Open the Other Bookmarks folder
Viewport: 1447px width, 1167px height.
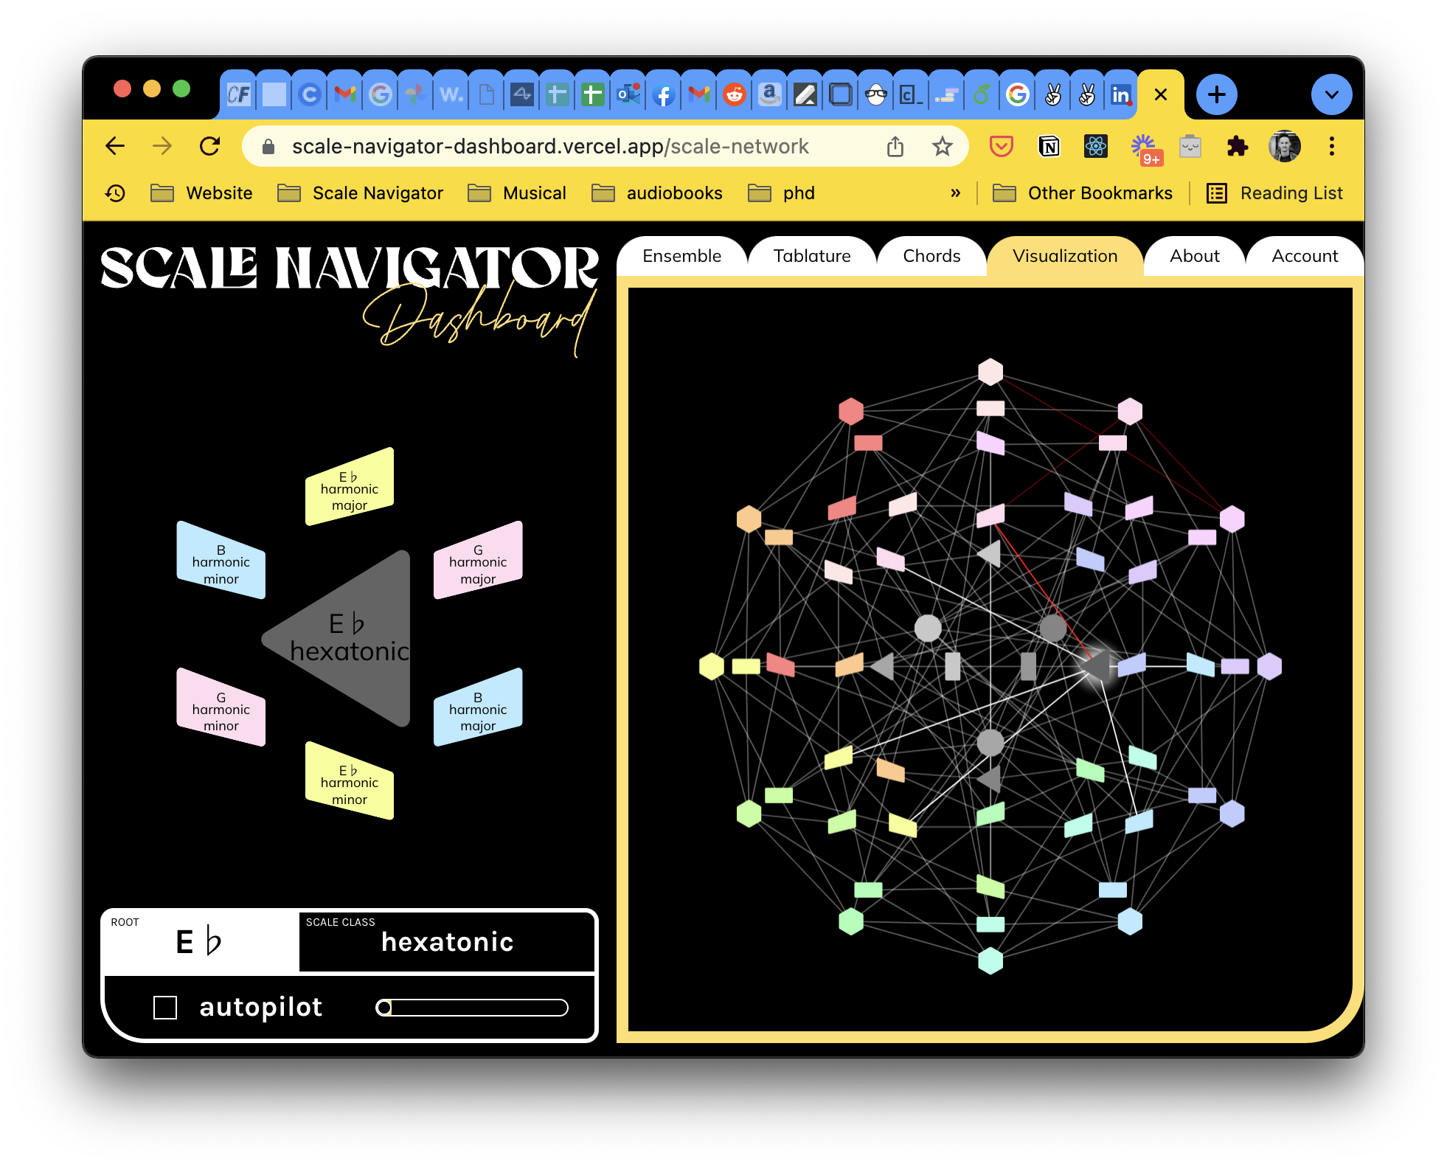click(1082, 193)
